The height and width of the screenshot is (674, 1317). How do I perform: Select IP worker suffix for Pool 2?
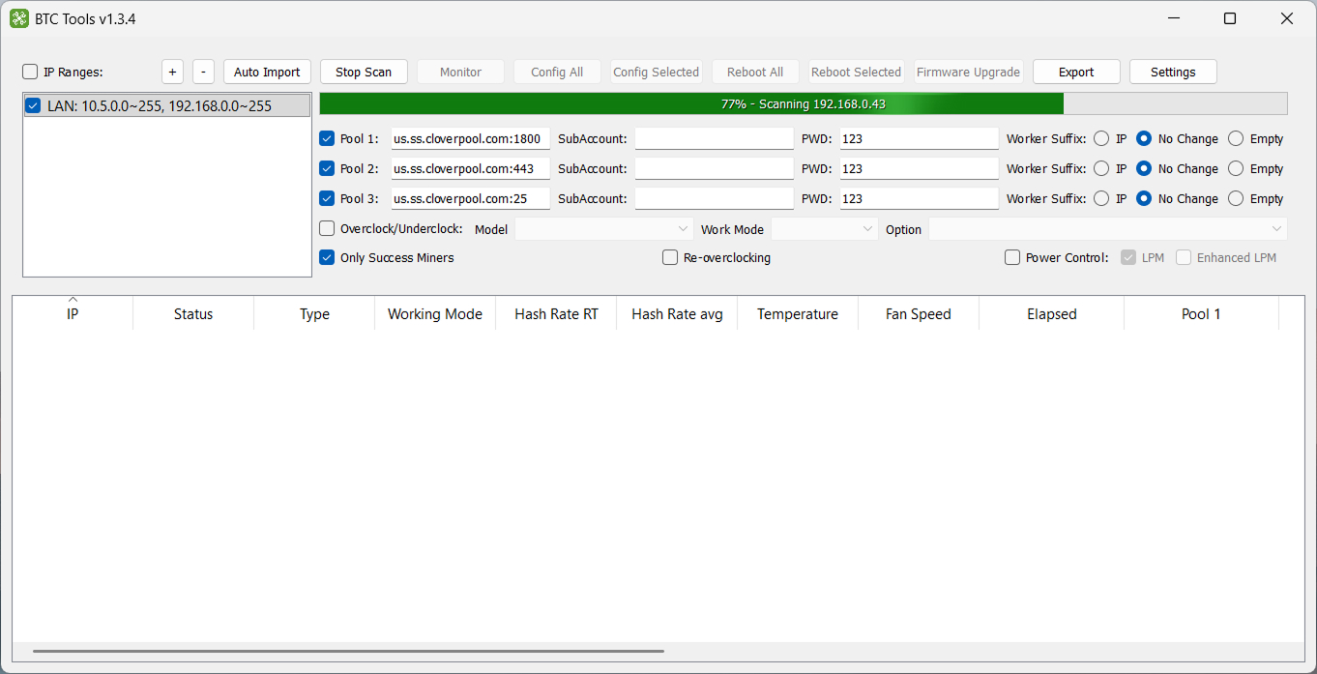click(x=1101, y=168)
